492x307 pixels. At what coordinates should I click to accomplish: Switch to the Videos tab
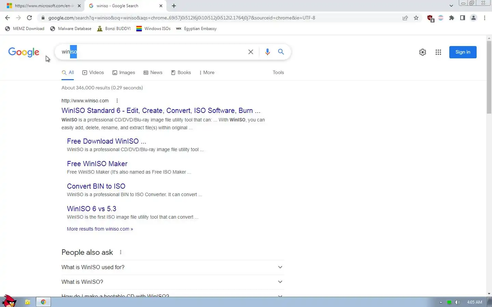point(93,72)
